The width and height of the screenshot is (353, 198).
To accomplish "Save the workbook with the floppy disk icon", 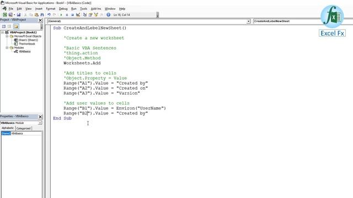I will (19, 15).
